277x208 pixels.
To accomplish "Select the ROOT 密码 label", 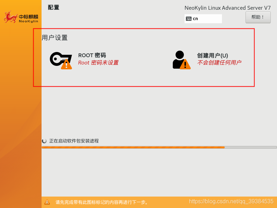I will (x=92, y=55).
